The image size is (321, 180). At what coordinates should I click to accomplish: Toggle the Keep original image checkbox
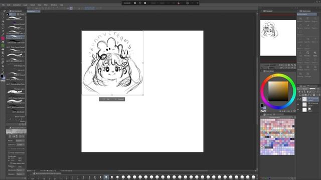pos(9,152)
